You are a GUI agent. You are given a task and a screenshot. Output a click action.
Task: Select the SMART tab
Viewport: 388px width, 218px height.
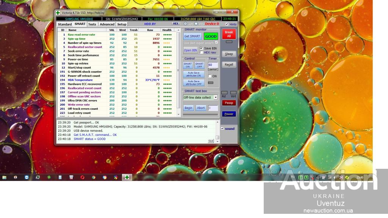pos(80,24)
